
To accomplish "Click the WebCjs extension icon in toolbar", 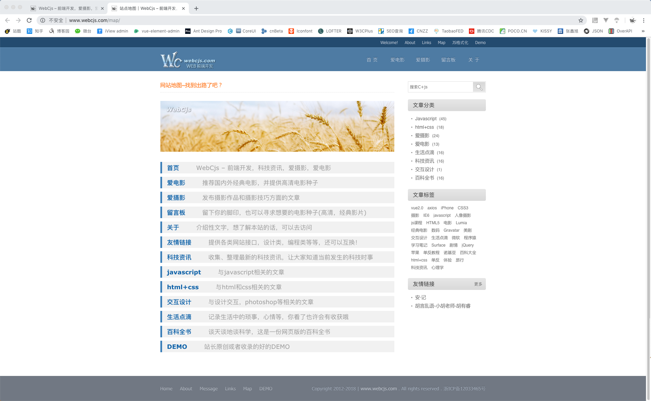I will [x=632, y=20].
